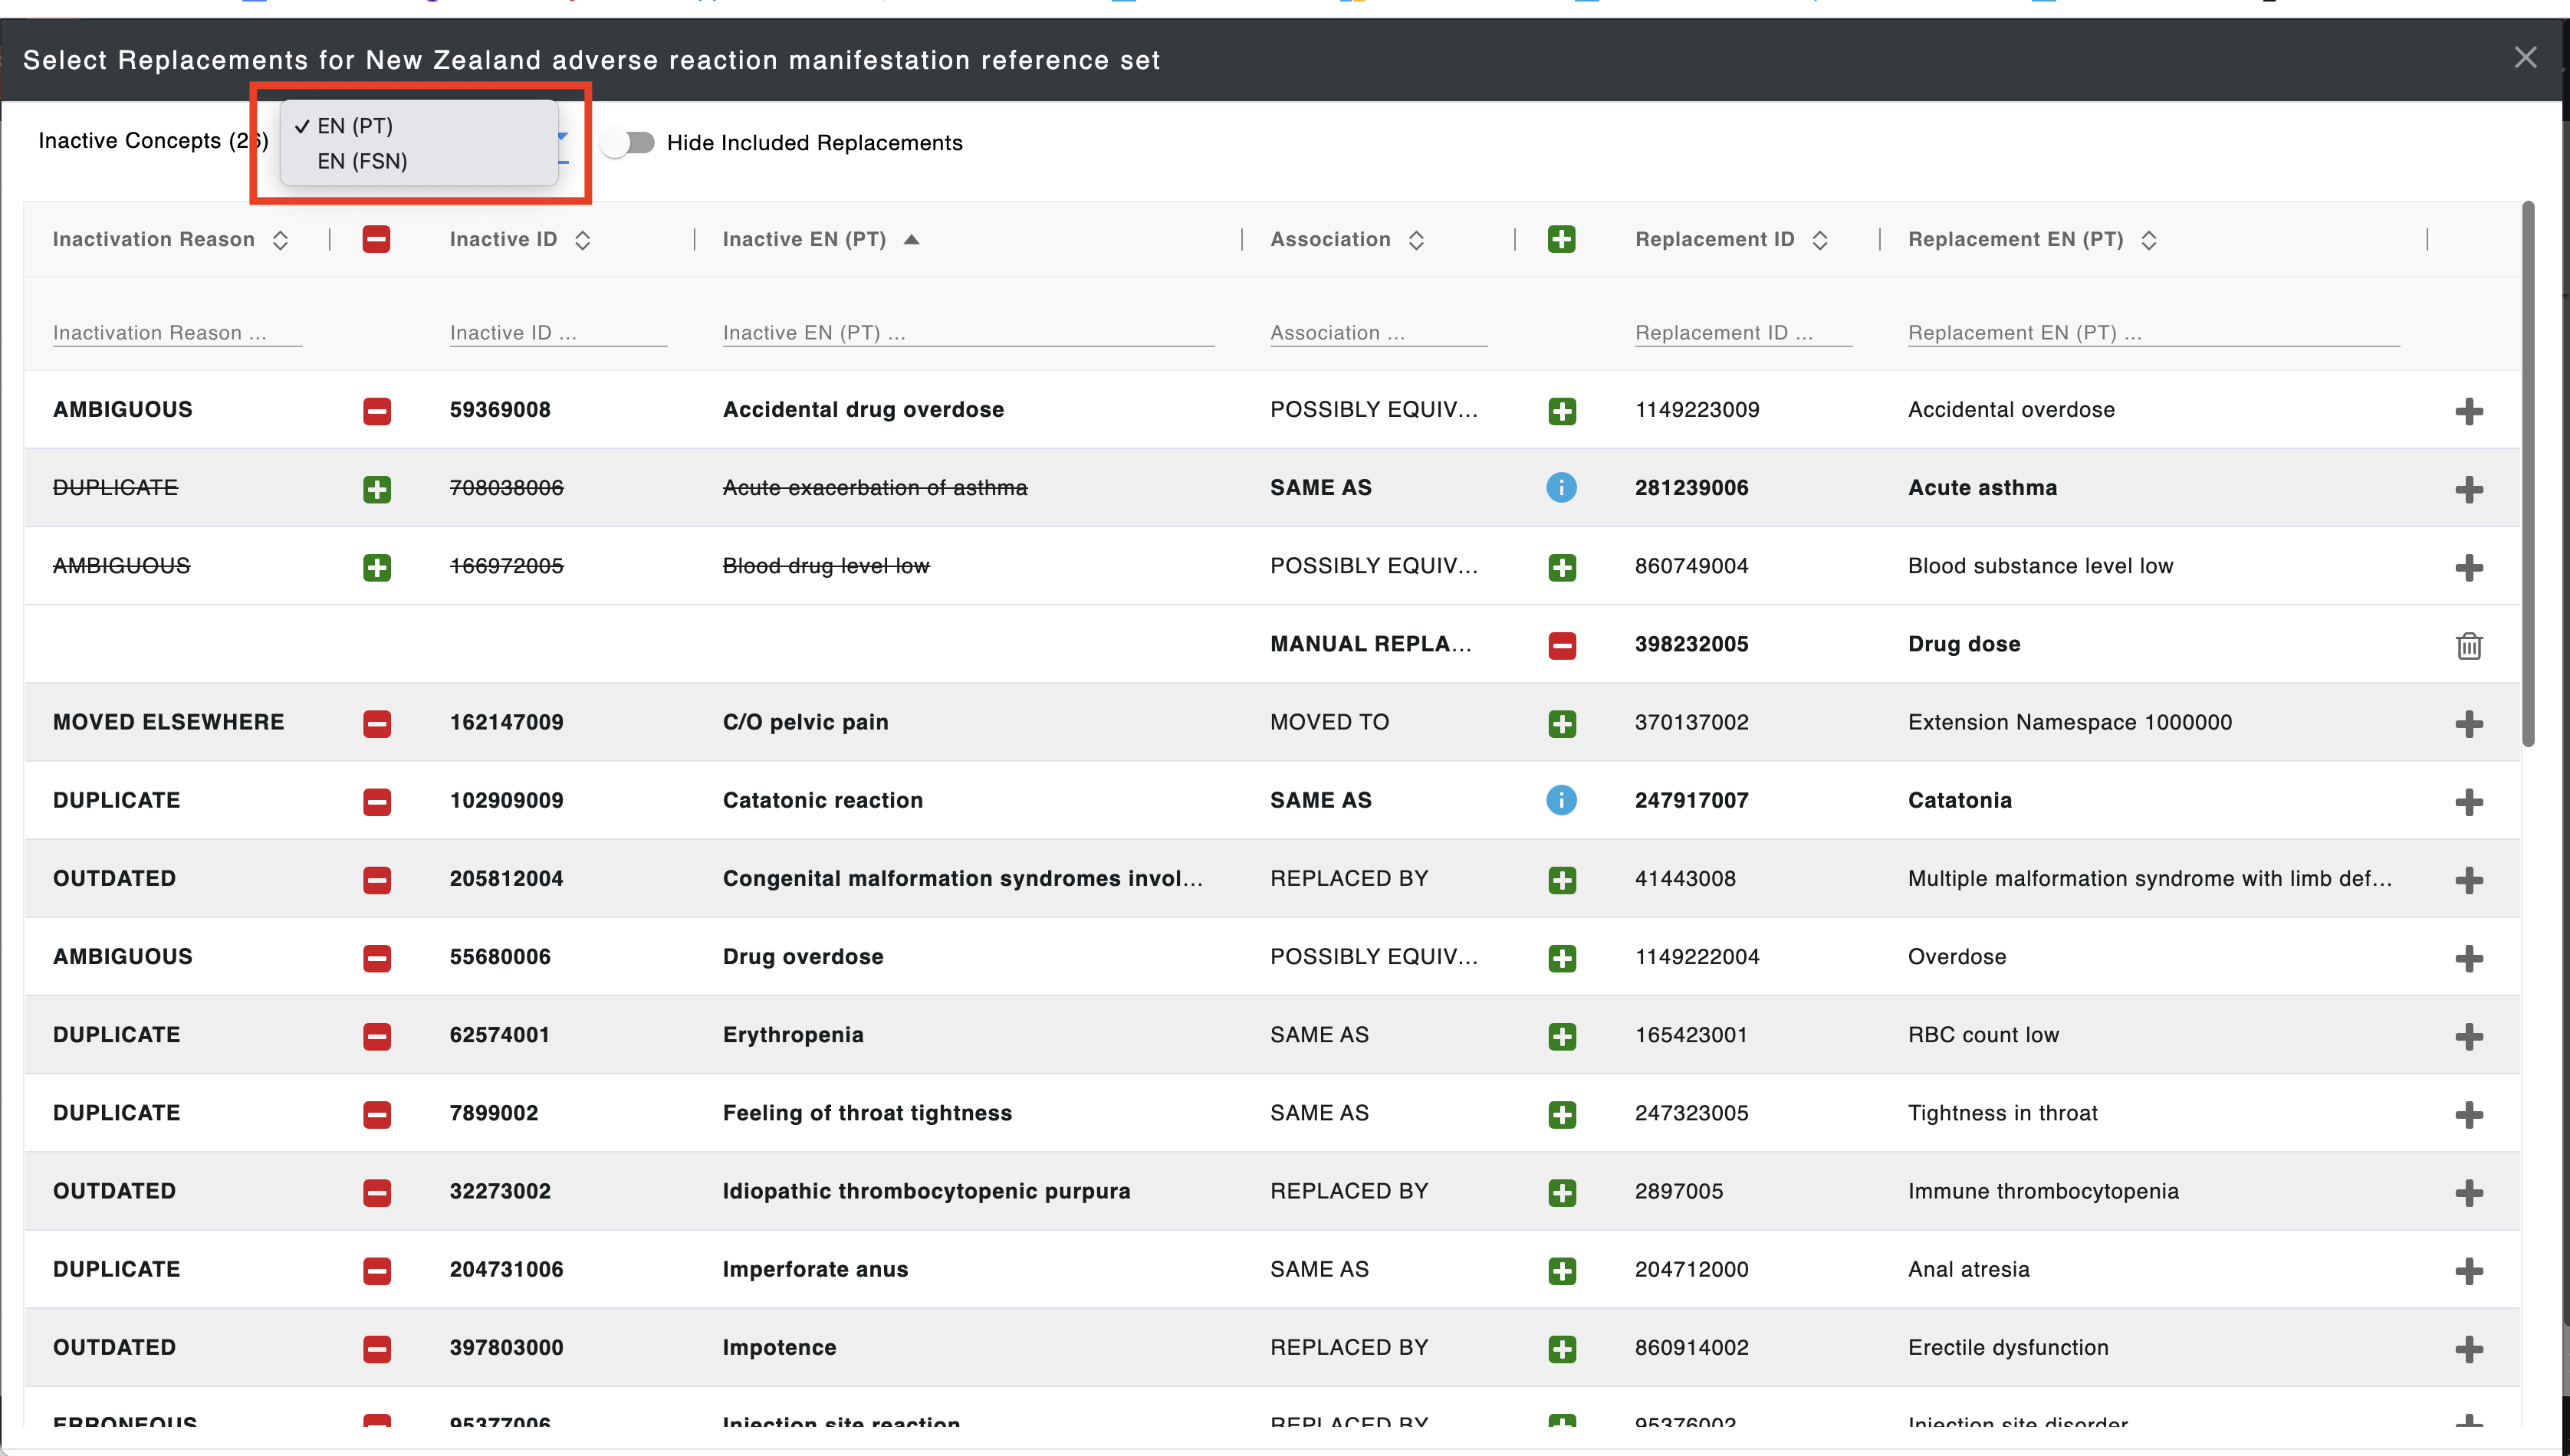Image resolution: width=2570 pixels, height=1456 pixels.
Task: Add manual replacement on Anal atresia row
Action: (x=2468, y=1270)
